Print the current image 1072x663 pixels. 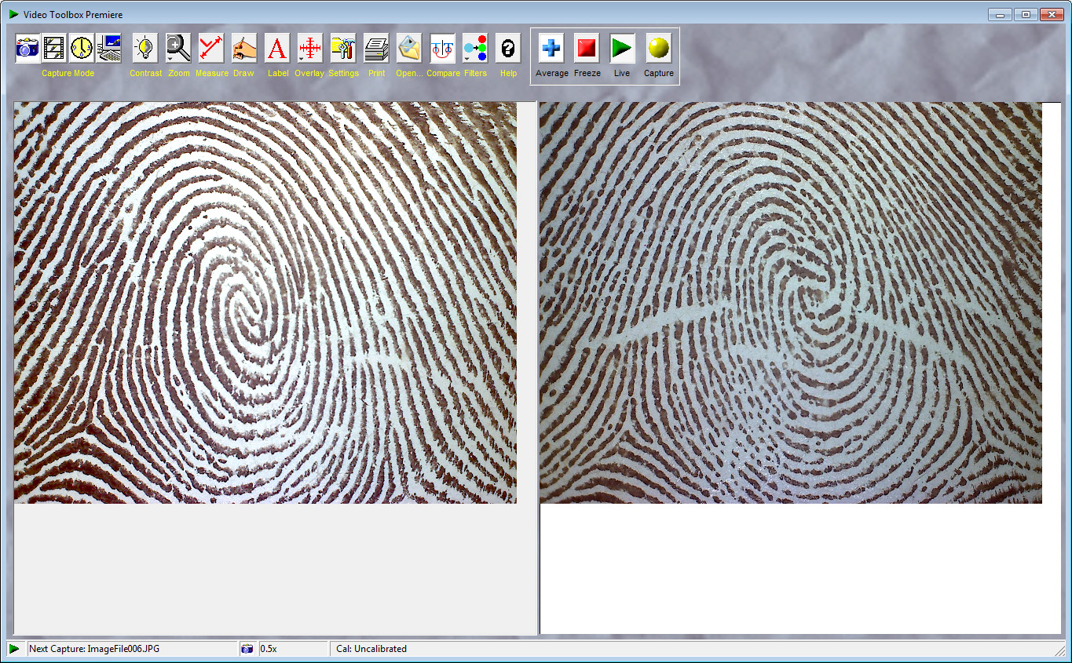[376, 49]
